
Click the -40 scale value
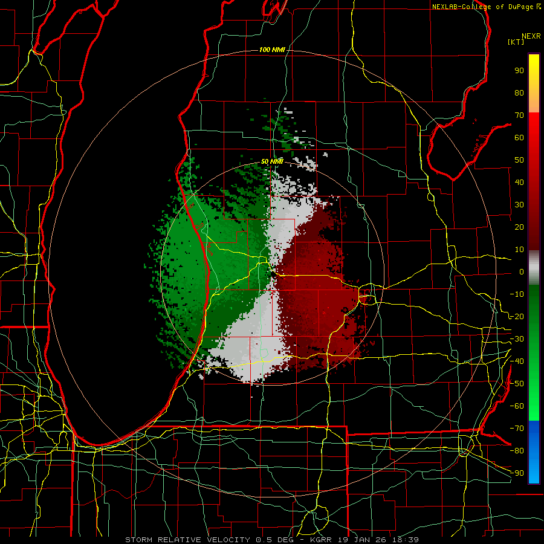pyautogui.click(x=517, y=361)
